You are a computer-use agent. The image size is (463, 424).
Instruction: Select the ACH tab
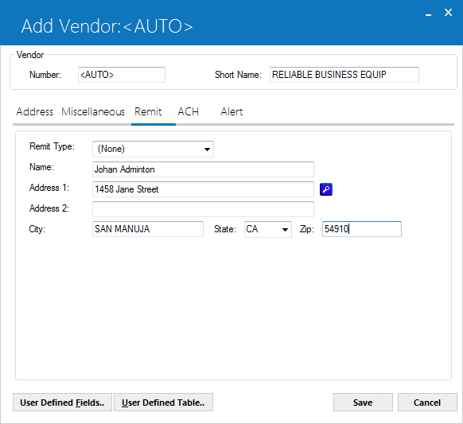click(x=188, y=111)
